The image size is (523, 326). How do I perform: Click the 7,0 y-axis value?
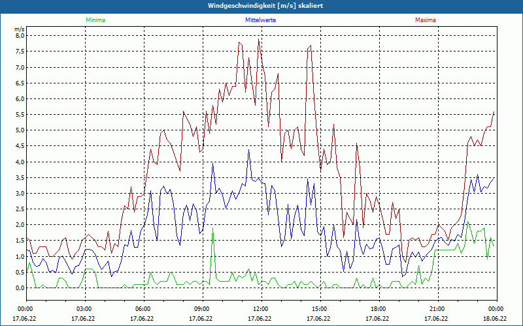(20, 68)
